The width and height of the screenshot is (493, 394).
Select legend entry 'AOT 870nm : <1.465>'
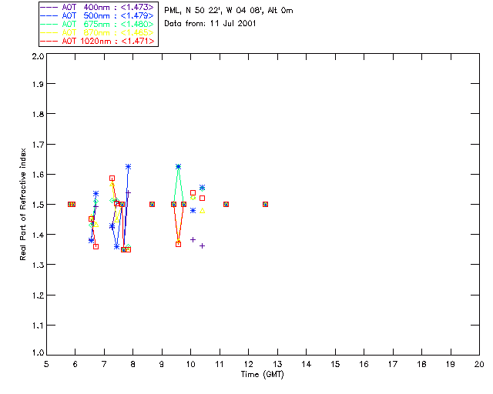coord(108,32)
